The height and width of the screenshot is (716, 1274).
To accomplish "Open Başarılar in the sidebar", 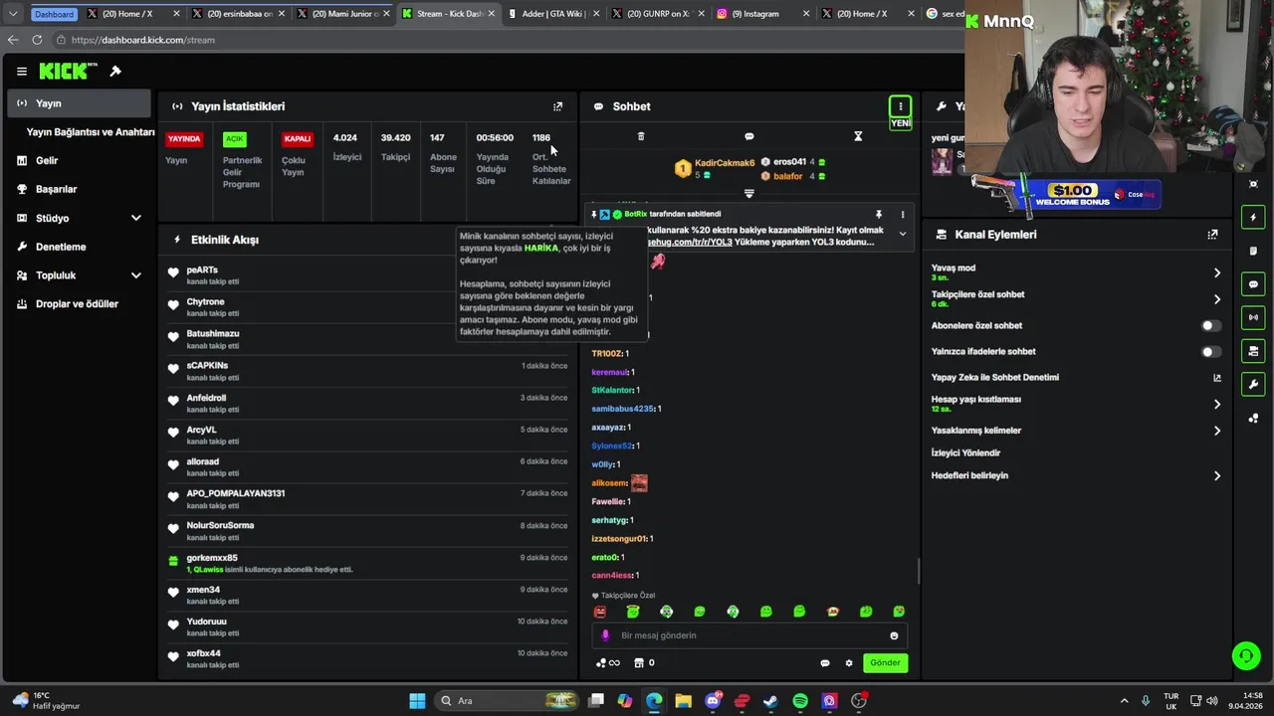I will coord(79,189).
